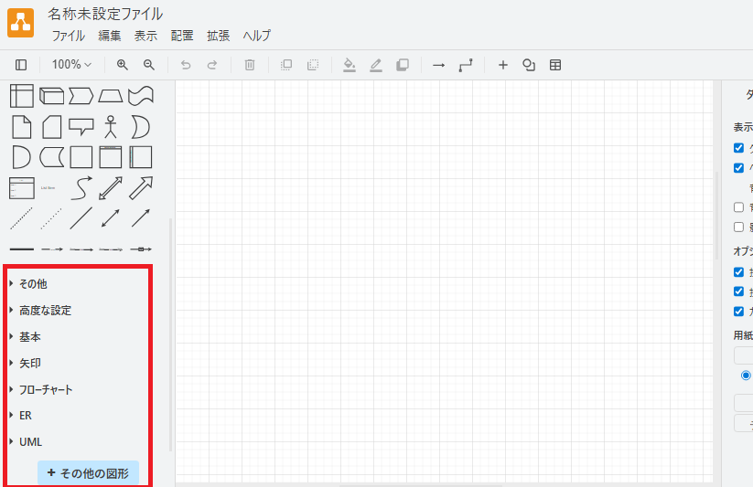Expand the フローチャート shape category
The height and width of the screenshot is (487, 753).
[x=46, y=389]
